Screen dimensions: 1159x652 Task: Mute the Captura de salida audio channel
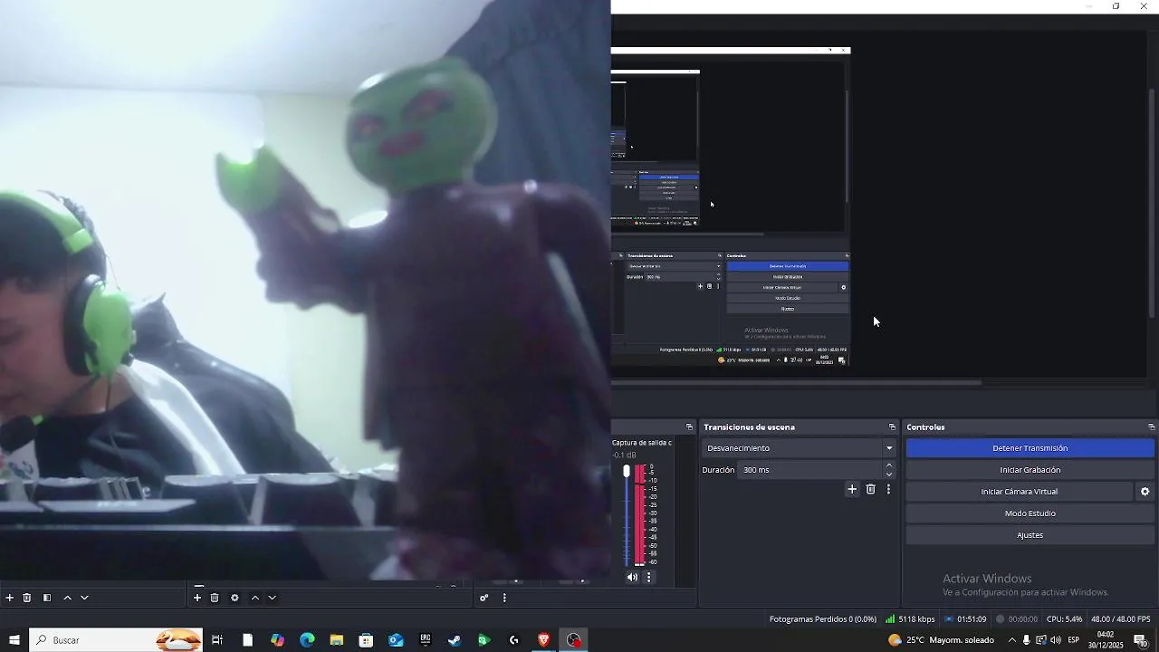[632, 577]
